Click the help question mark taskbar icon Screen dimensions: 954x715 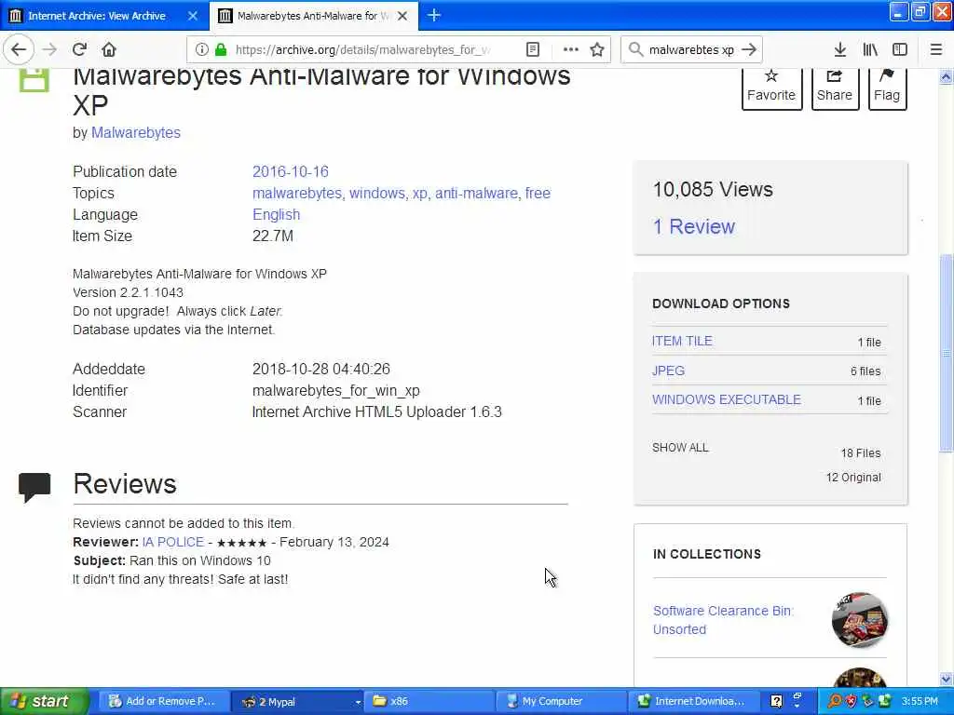pyautogui.click(x=776, y=701)
